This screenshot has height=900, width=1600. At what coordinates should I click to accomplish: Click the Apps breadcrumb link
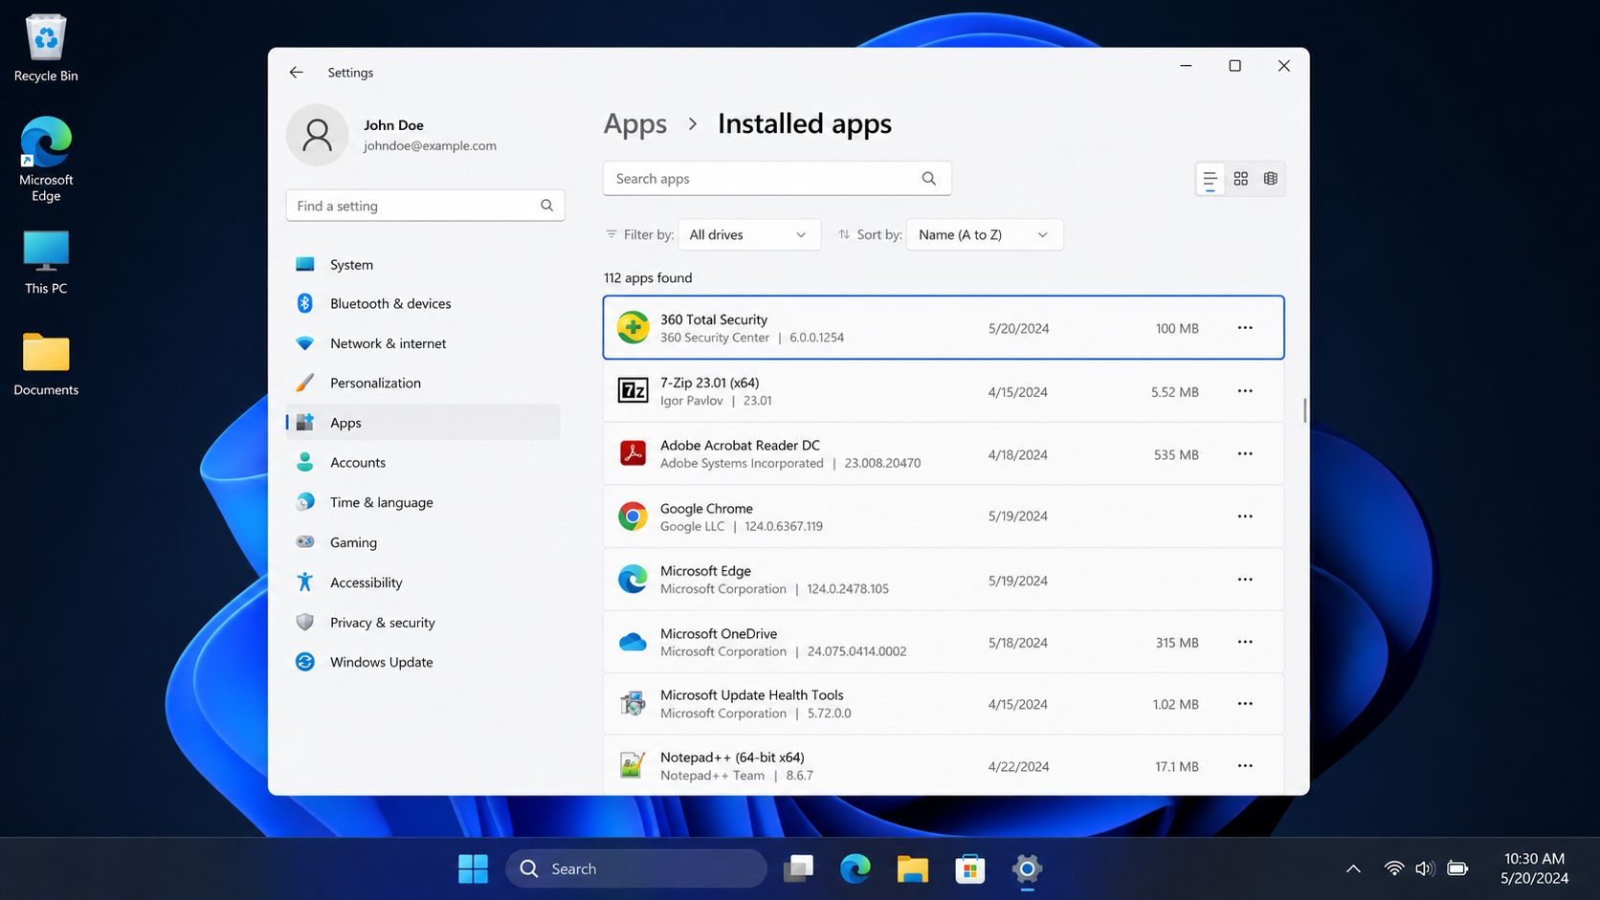tap(635, 124)
